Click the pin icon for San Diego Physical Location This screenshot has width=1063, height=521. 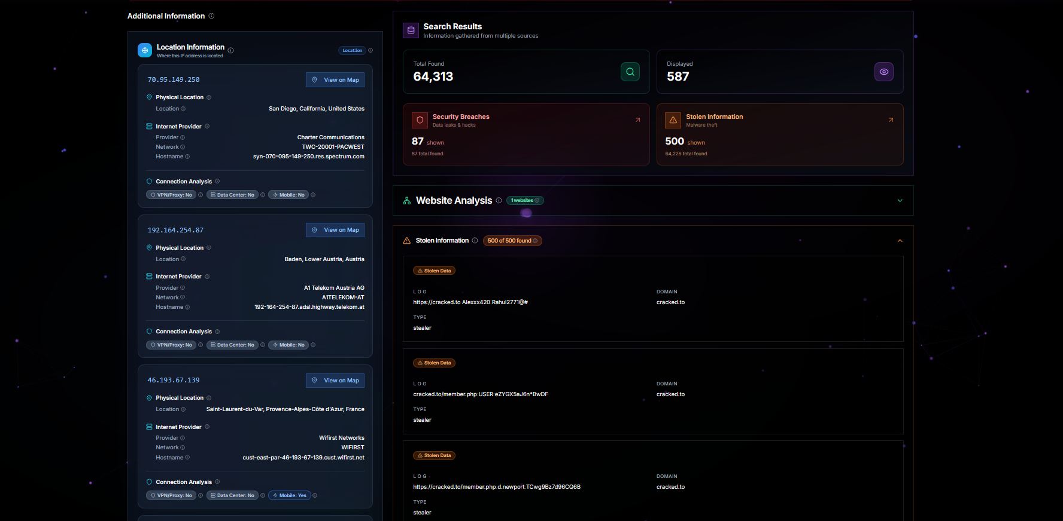(149, 97)
